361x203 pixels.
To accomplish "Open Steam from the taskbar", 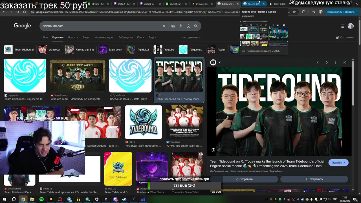I will click(124, 199).
